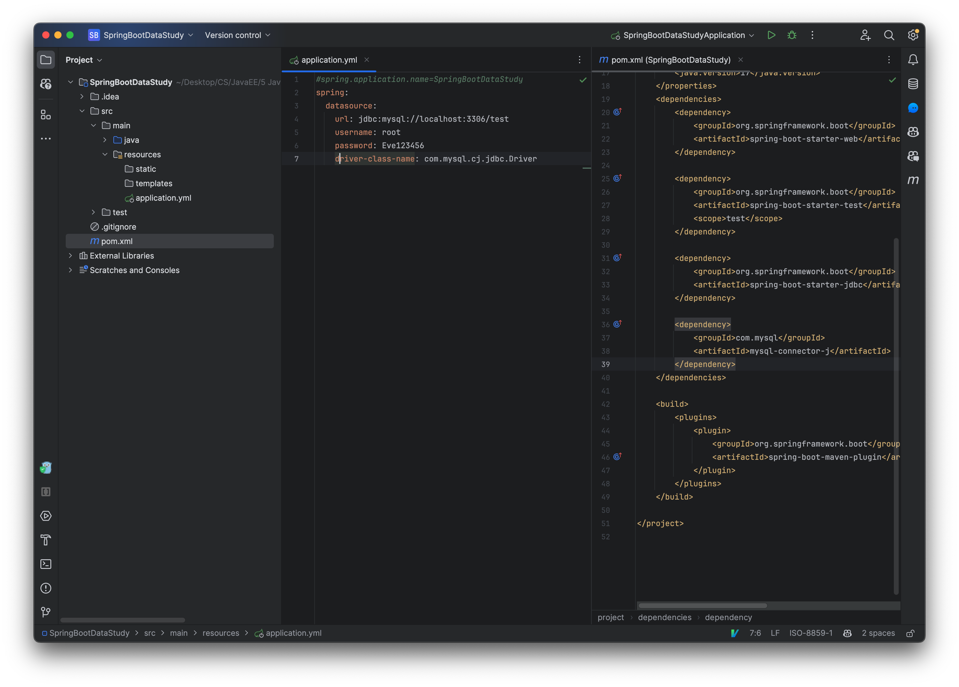The width and height of the screenshot is (959, 687).
Task: Open the Problems tool window icon
Action: point(46,588)
